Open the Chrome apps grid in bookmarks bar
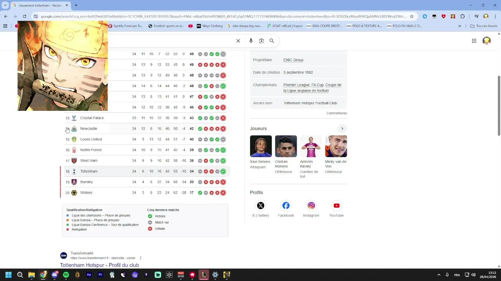Viewport: 501px width, 281px height. (5, 26)
